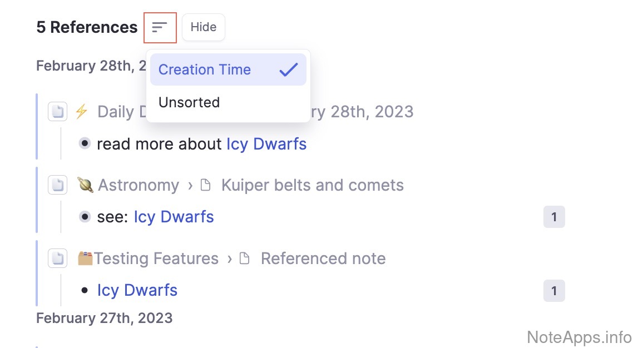The height and width of the screenshot is (348, 633).
Task: Click the sort references icon
Action: [x=160, y=27]
